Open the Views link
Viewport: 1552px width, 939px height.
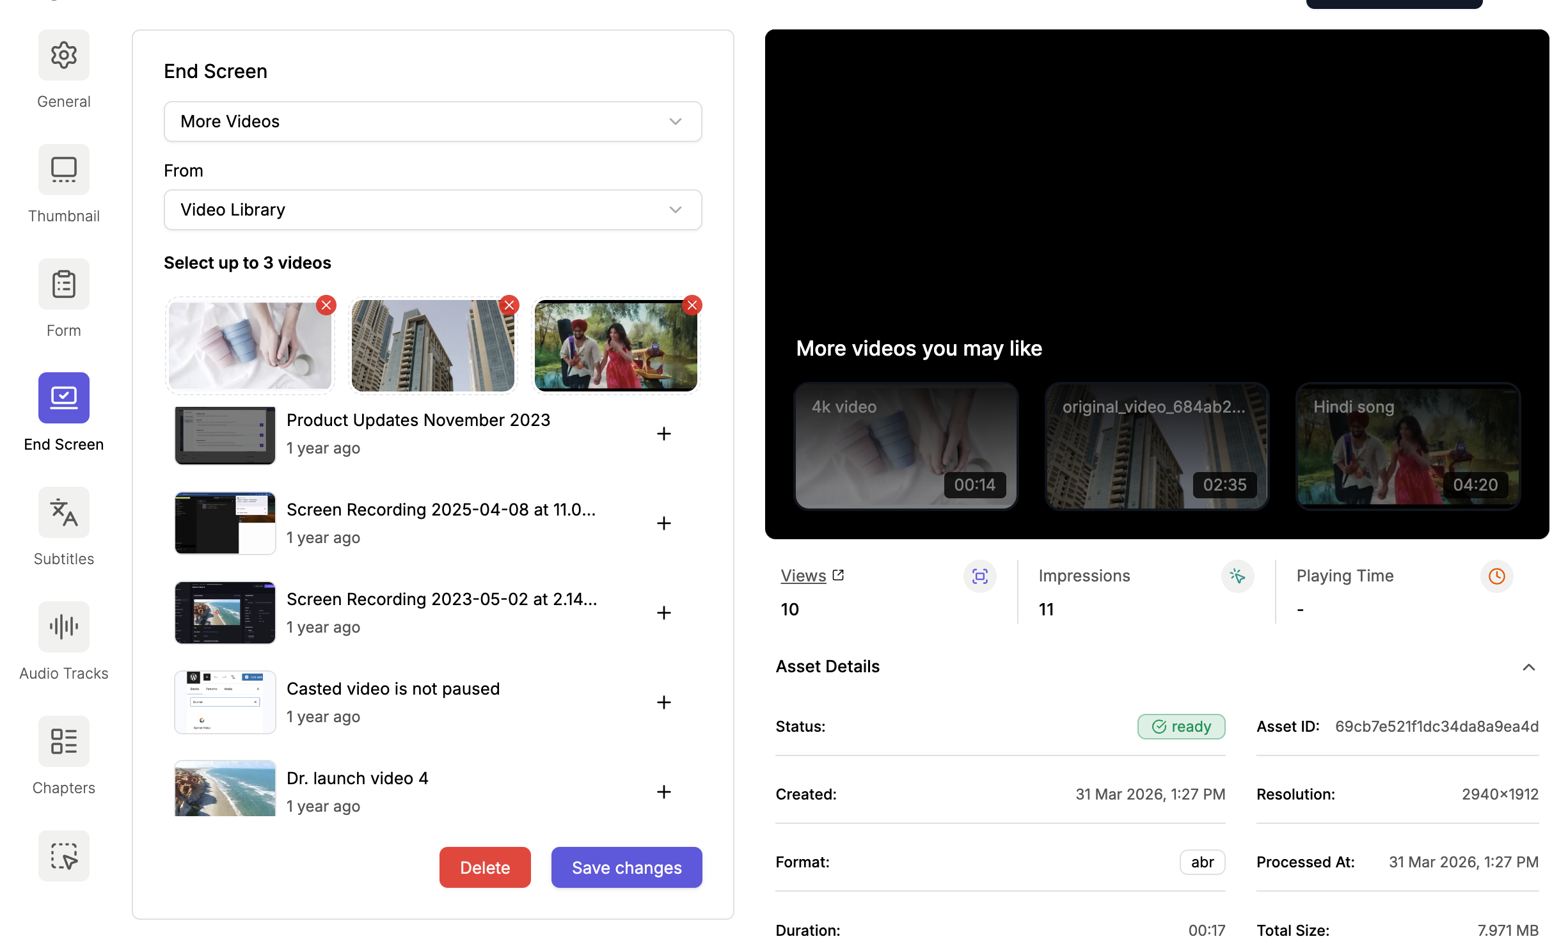tap(804, 576)
